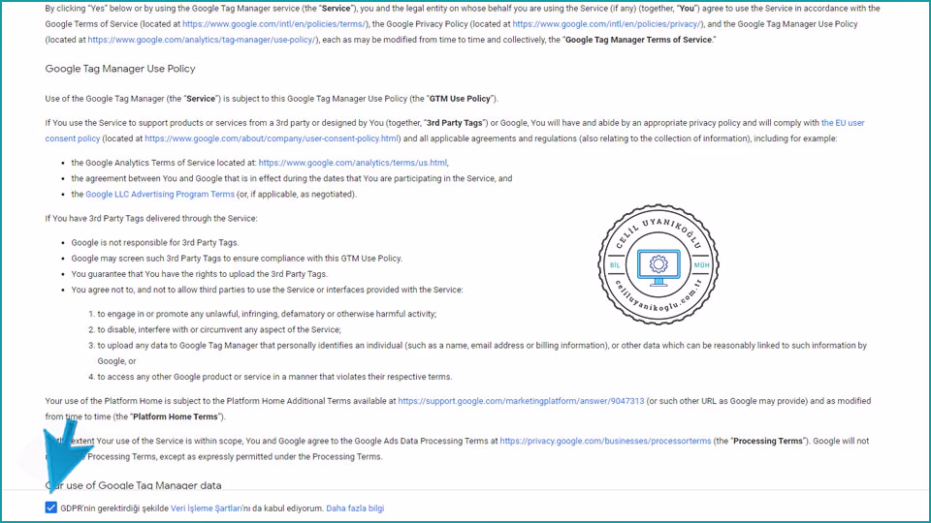Image resolution: width=931 pixels, height=523 pixels.
Task: Click text 'to access any other Google product'
Action: point(165,377)
